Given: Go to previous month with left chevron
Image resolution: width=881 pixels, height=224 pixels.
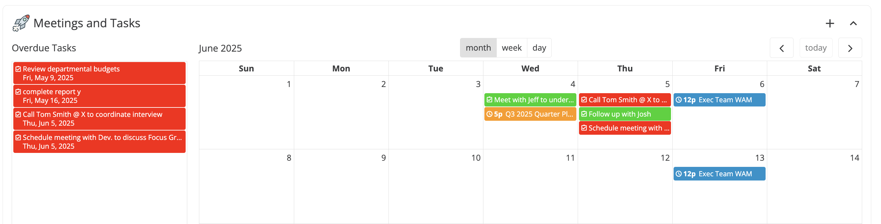Looking at the screenshot, I should point(782,48).
